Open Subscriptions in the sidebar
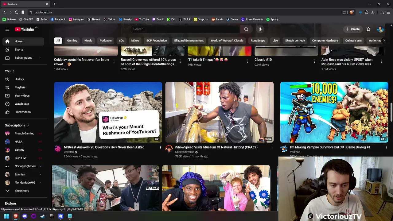The height and width of the screenshot is (221, 393). click(24, 58)
